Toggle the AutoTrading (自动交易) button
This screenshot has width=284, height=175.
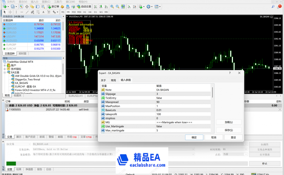(x=84, y=7)
